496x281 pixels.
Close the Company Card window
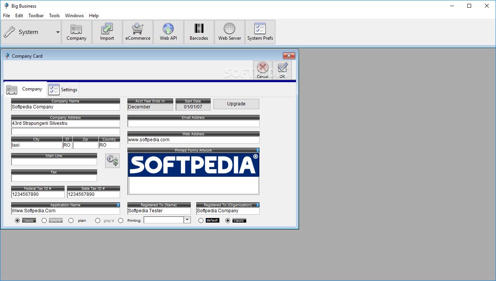[289, 56]
